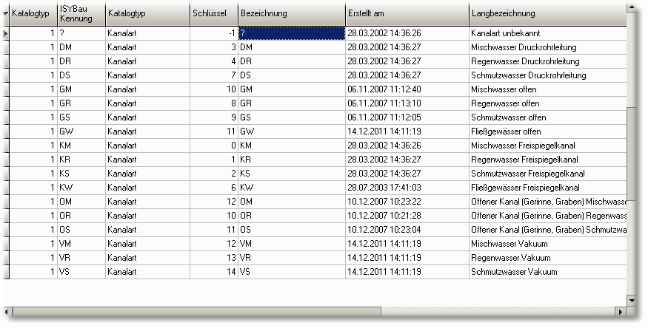This screenshot has width=648, height=328.
Task: Click the Langbezeichnung column header
Action: [x=547, y=14]
